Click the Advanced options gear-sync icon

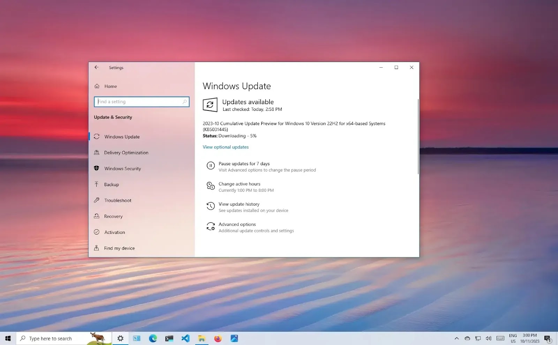point(211,227)
